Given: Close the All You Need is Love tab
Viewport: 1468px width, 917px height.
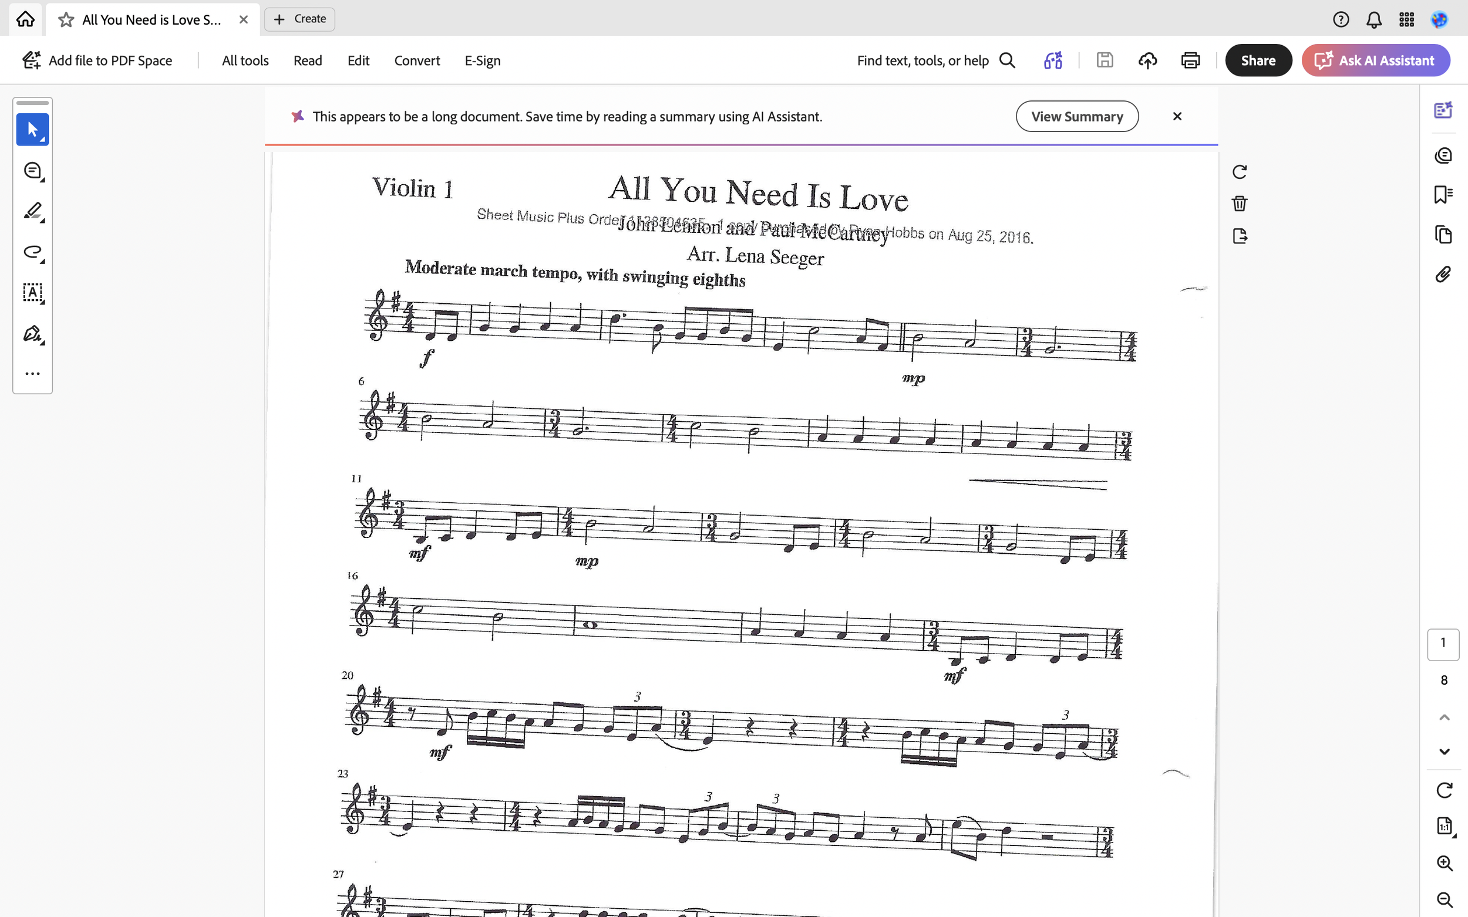Looking at the screenshot, I should coord(243,19).
